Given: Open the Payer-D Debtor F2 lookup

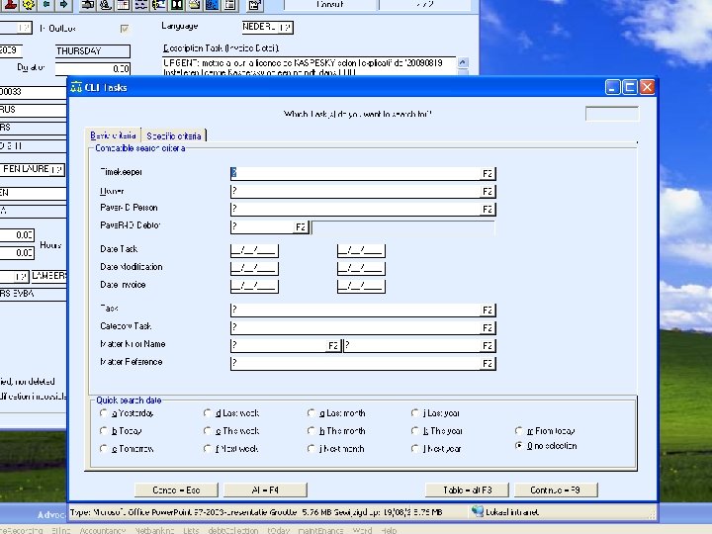Looking at the screenshot, I should tap(301, 227).
